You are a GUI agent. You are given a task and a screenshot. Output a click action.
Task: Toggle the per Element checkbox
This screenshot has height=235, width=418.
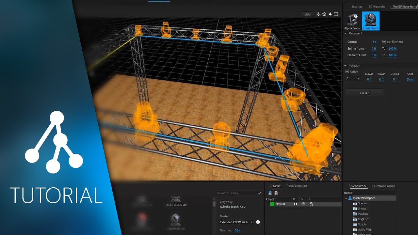click(x=384, y=41)
